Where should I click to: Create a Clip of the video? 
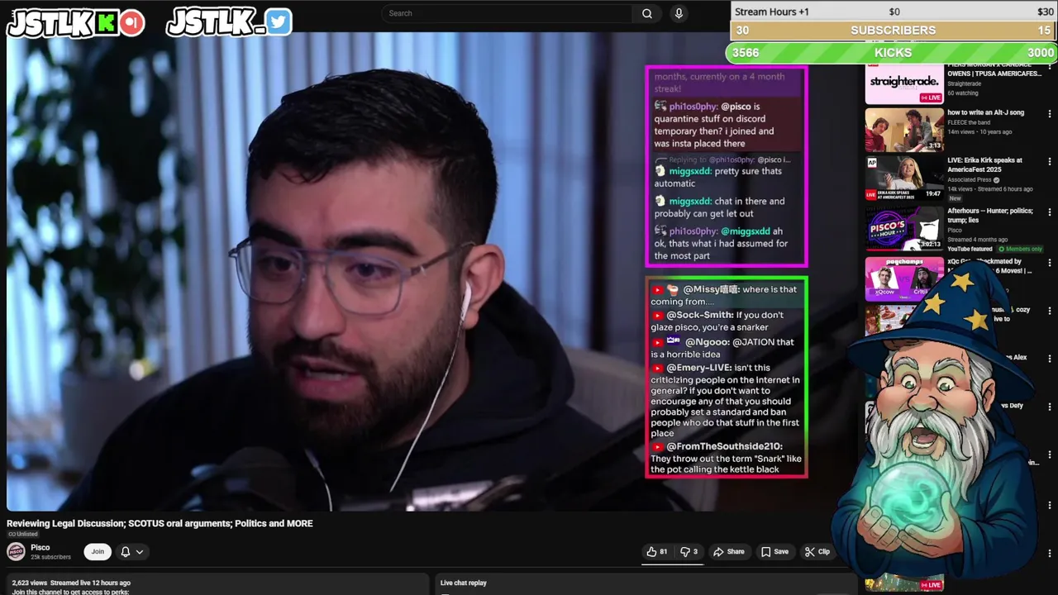[817, 552]
